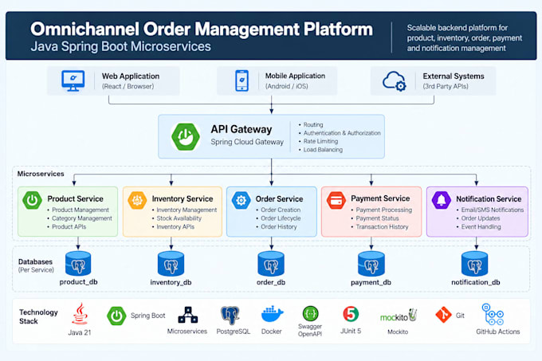Click the External Systems label
542x361 pixels.
click(x=454, y=76)
